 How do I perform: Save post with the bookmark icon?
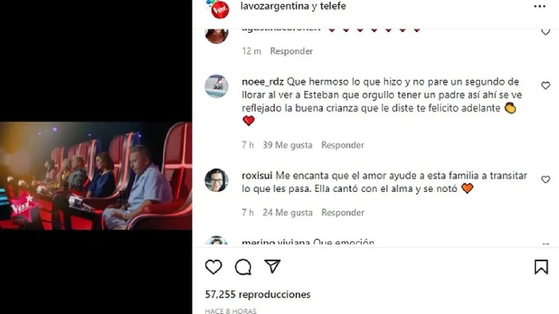click(541, 267)
